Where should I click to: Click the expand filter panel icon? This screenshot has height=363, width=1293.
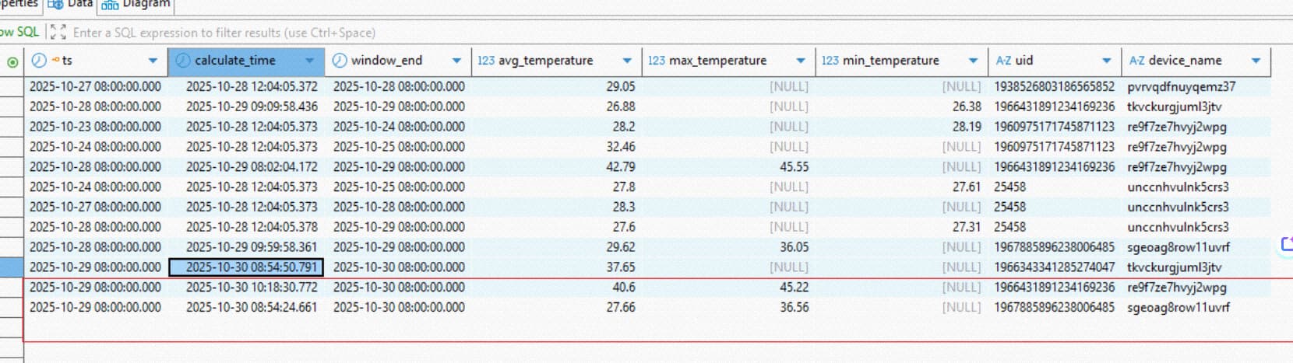tap(57, 32)
